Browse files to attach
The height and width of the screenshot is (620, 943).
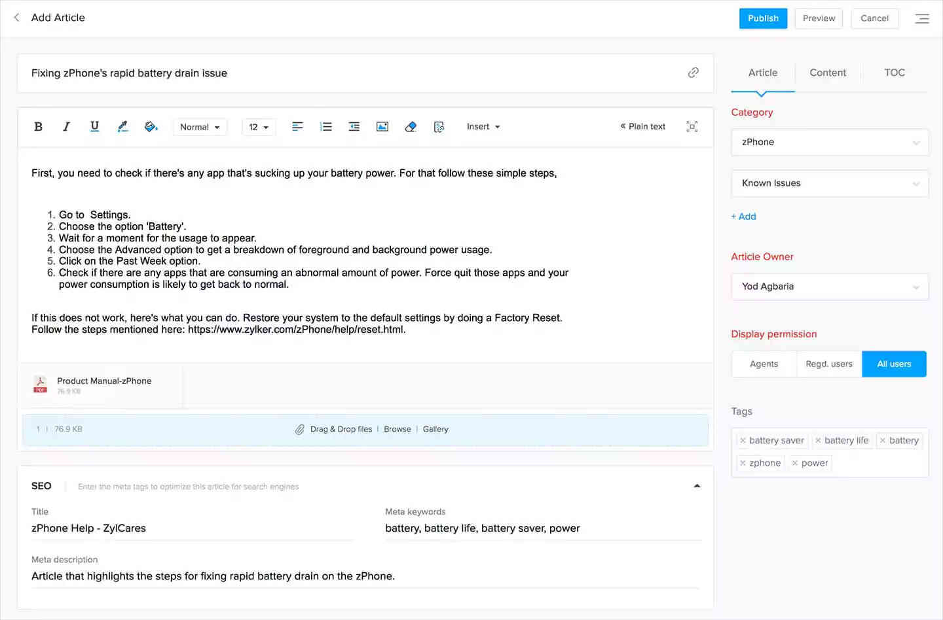397,429
